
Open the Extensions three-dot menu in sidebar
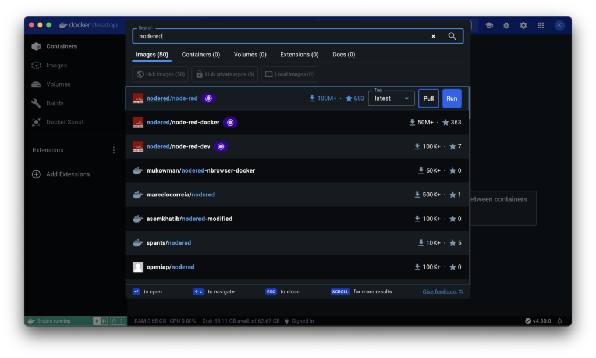pos(113,150)
